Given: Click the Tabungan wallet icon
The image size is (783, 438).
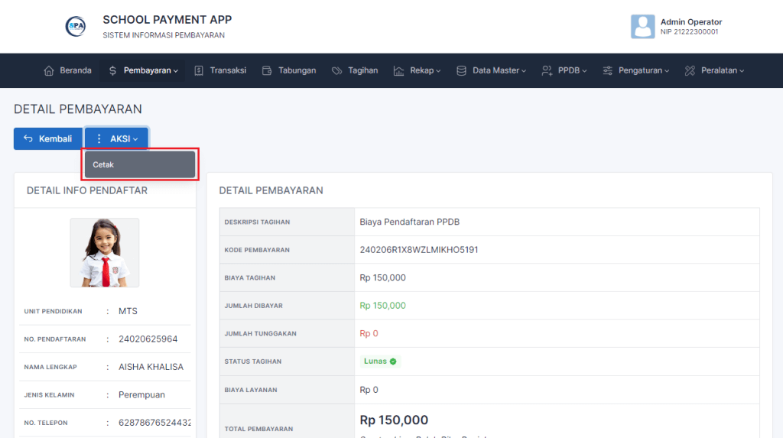Looking at the screenshot, I should 267,70.
